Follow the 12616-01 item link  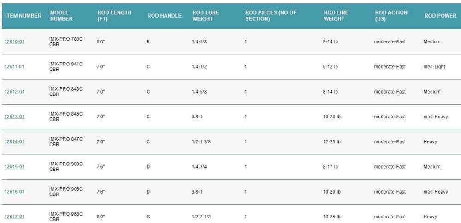tap(14, 192)
